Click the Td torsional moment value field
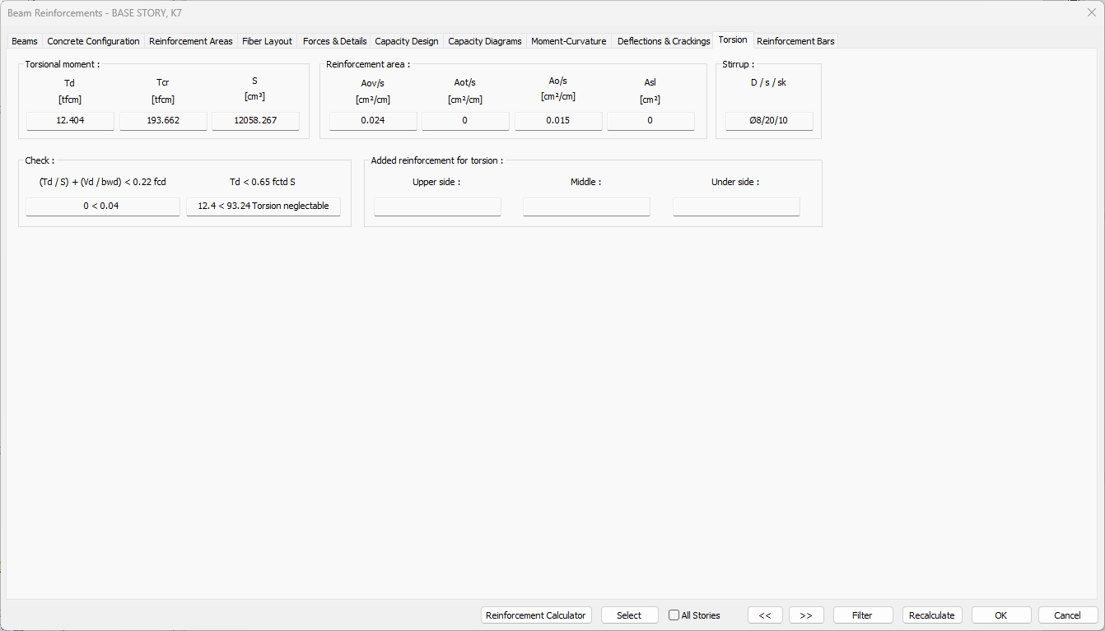 coord(70,121)
